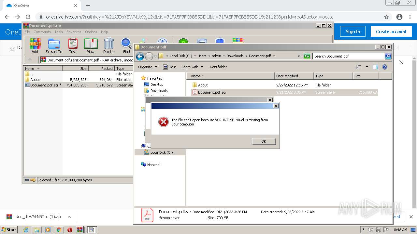This screenshot has width=417, height=234.
Task: Click Explorer's address bar refresh icon
Action: pos(307,56)
